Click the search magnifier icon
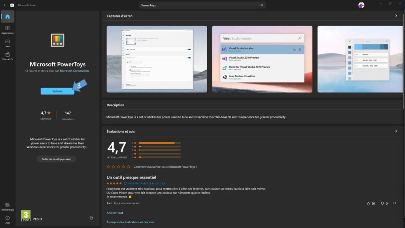 262,5
